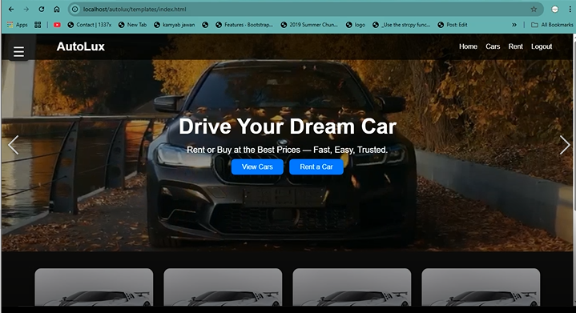Open the browser home page
Screen dimensions: 576x313
coord(57,9)
